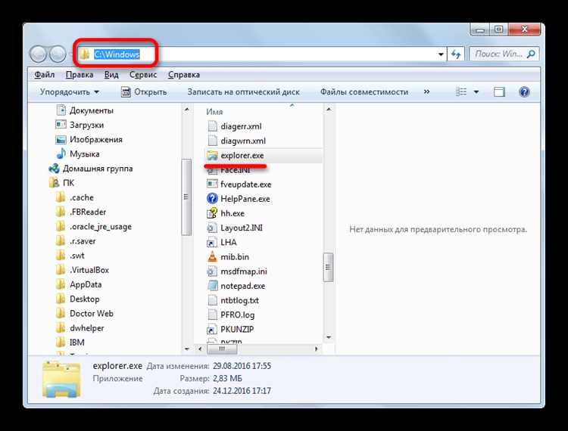Select the explorer.exe file icon

[213, 155]
